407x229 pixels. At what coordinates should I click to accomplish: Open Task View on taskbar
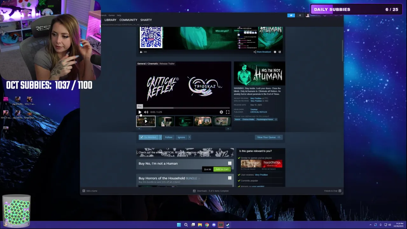(x=193, y=225)
